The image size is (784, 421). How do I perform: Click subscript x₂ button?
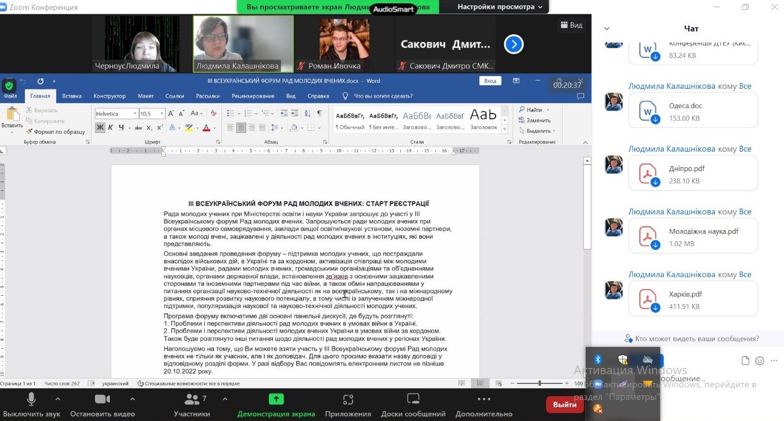click(x=150, y=127)
